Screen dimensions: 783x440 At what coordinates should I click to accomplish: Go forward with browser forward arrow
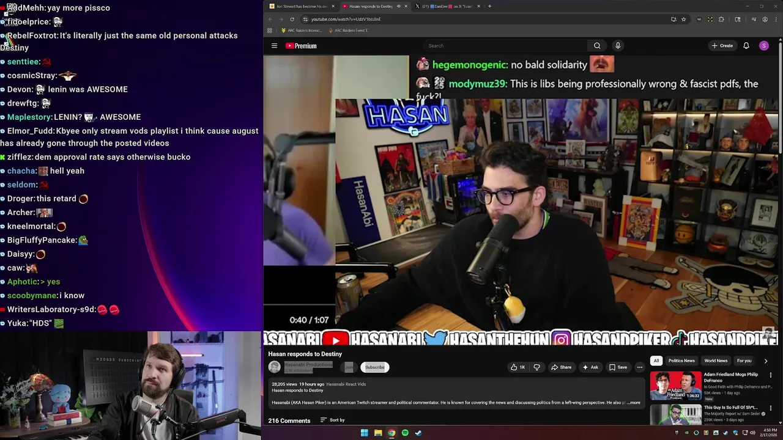coord(281,19)
